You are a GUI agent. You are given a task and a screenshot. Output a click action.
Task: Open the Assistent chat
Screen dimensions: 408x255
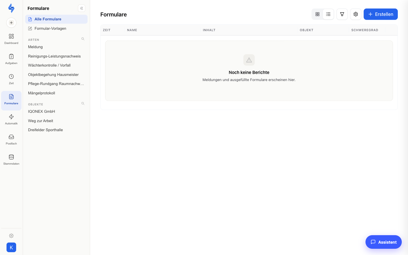click(x=384, y=242)
